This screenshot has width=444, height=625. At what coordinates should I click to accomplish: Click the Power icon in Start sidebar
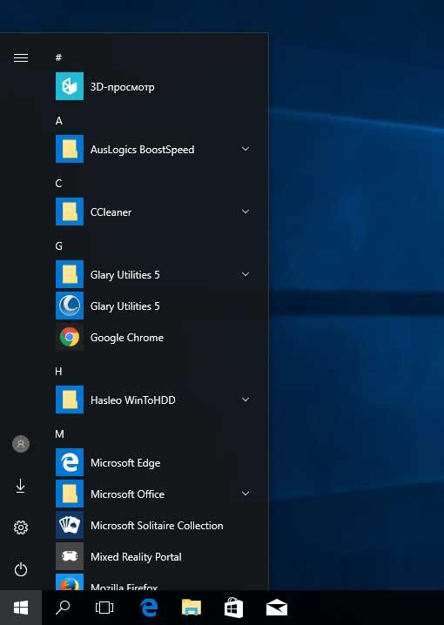[x=21, y=569]
